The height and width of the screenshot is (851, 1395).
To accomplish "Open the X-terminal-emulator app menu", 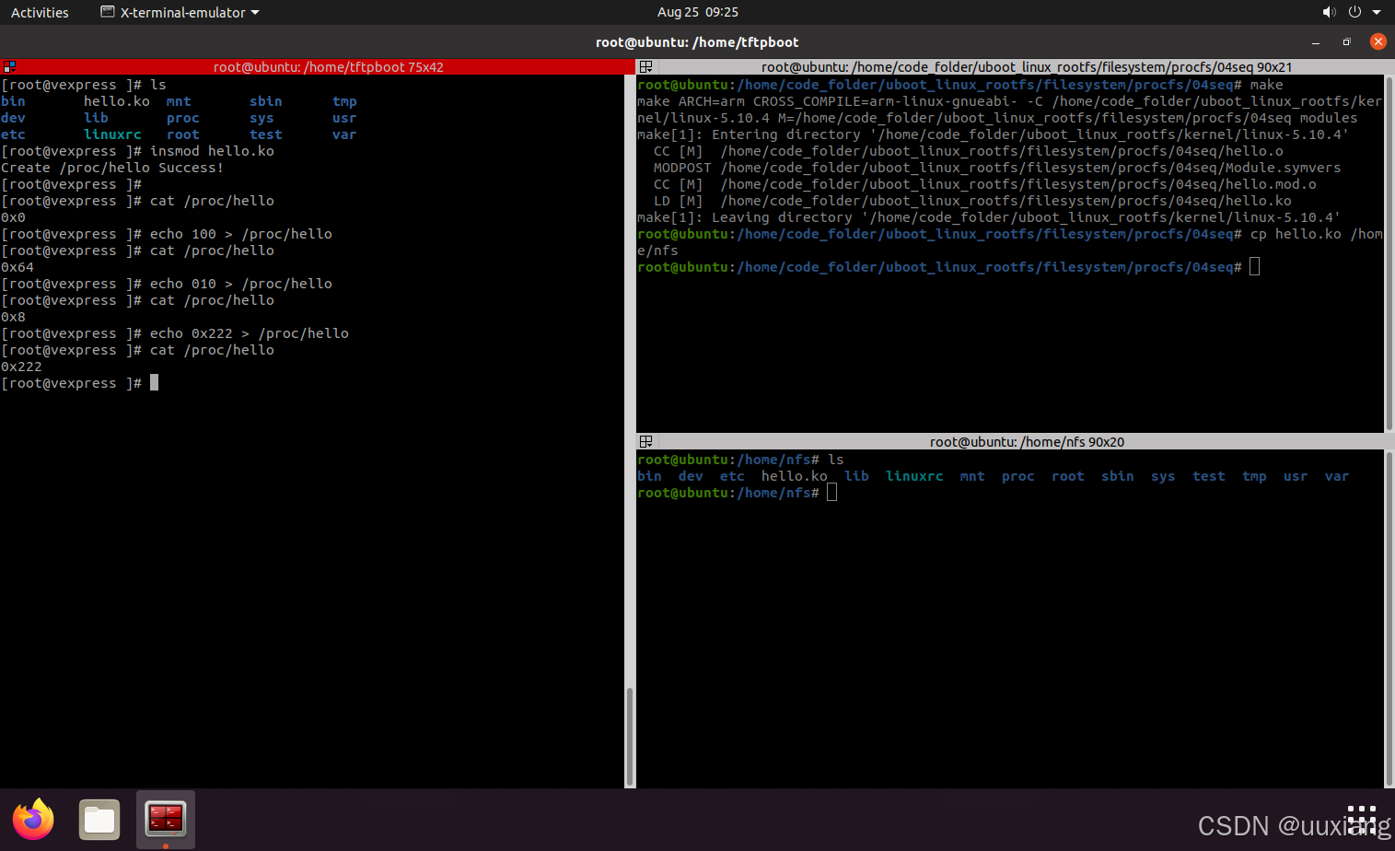I will coord(180,12).
